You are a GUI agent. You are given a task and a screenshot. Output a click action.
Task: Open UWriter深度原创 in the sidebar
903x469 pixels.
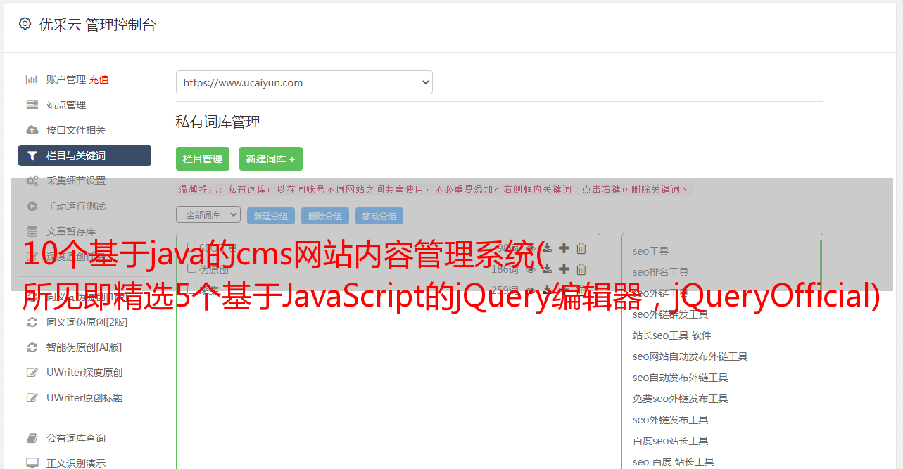[x=84, y=373]
